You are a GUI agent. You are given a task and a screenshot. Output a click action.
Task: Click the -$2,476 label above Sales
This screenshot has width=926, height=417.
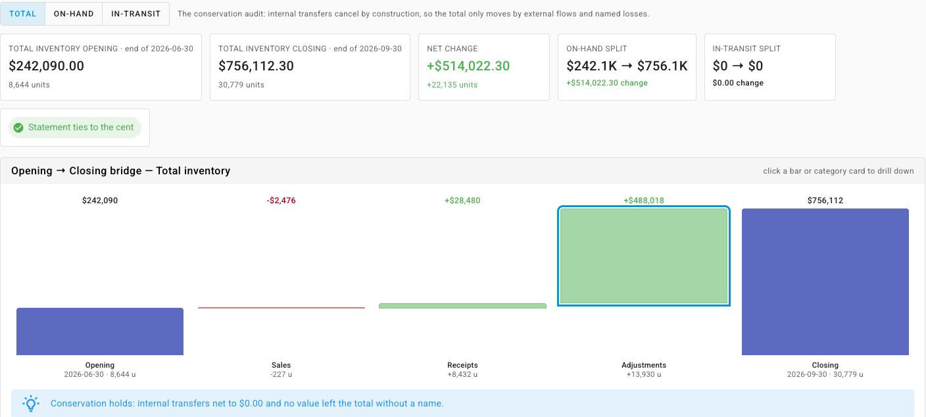[281, 201]
